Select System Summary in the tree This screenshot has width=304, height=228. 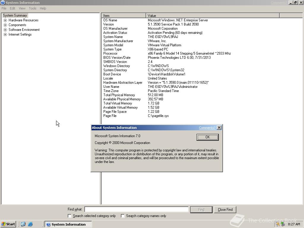coord(15,15)
